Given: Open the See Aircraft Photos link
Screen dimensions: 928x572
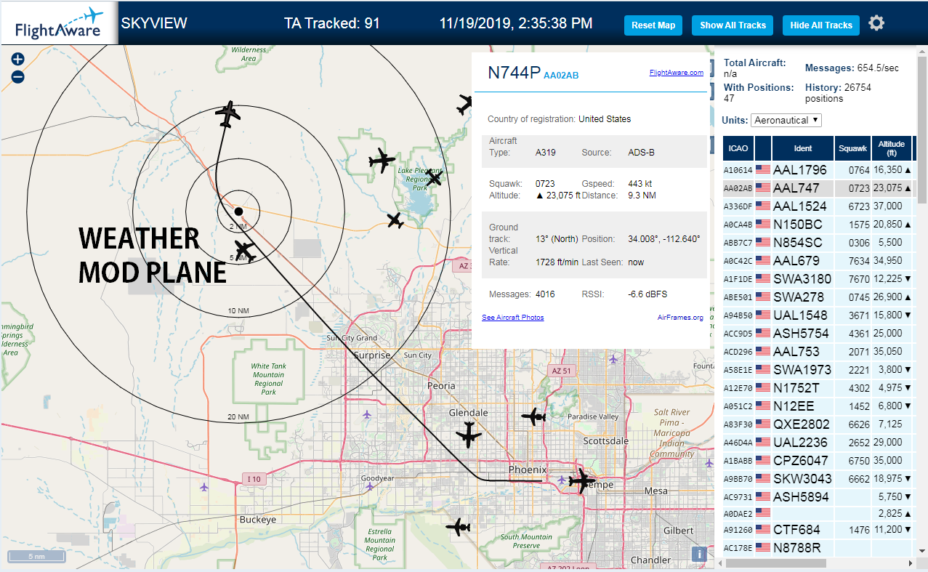Looking at the screenshot, I should point(512,318).
